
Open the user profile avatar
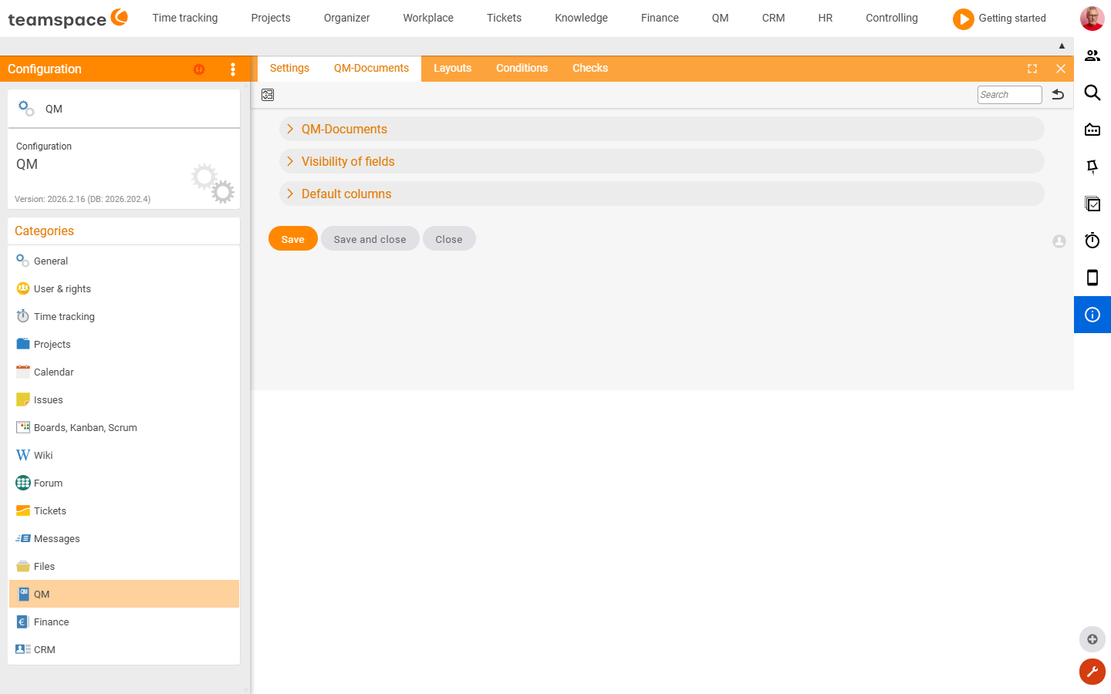pyautogui.click(x=1092, y=19)
